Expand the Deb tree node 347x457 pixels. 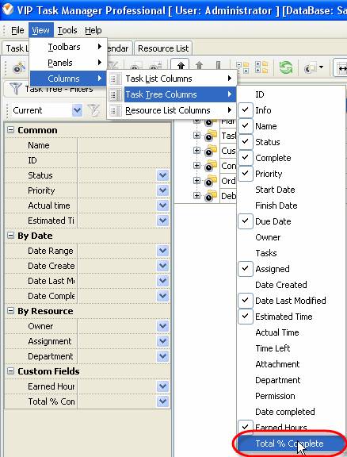tap(196, 196)
